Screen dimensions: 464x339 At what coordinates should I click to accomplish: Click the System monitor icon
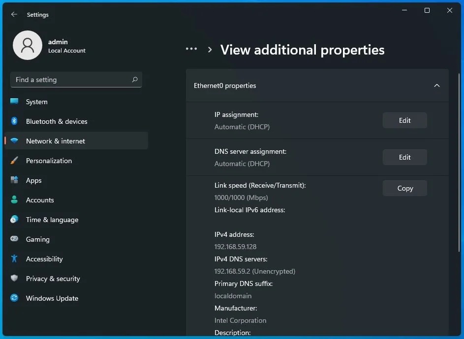click(x=14, y=102)
